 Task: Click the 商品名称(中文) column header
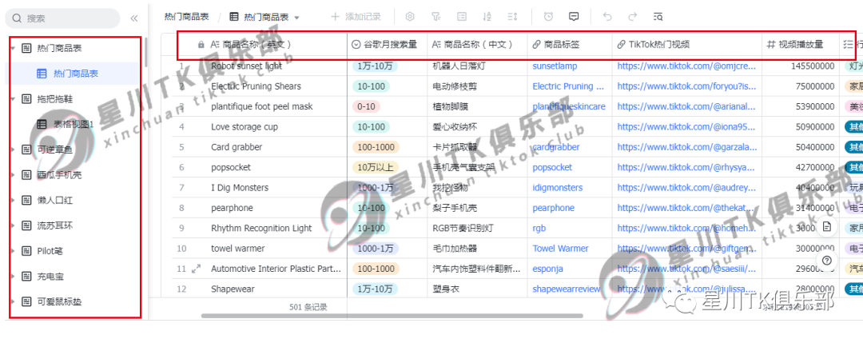[x=477, y=45]
